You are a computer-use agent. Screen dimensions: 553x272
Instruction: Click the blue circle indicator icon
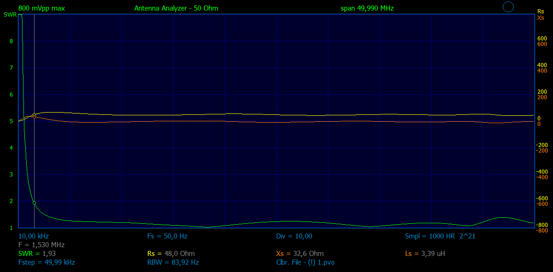coord(508,7)
